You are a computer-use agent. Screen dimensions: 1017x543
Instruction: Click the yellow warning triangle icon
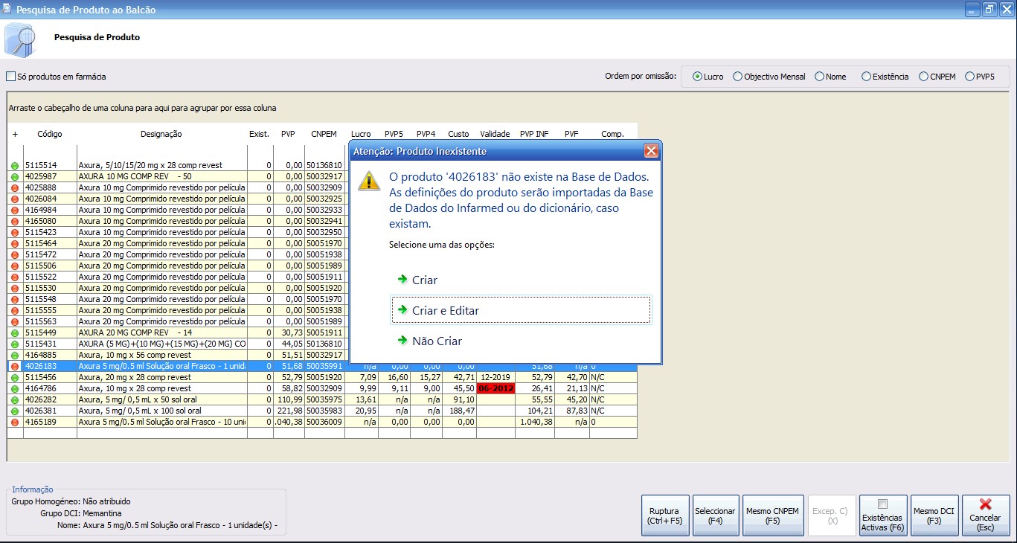click(x=369, y=181)
